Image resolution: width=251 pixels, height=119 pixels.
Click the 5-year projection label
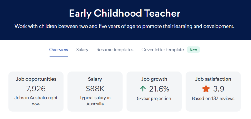click(154, 98)
